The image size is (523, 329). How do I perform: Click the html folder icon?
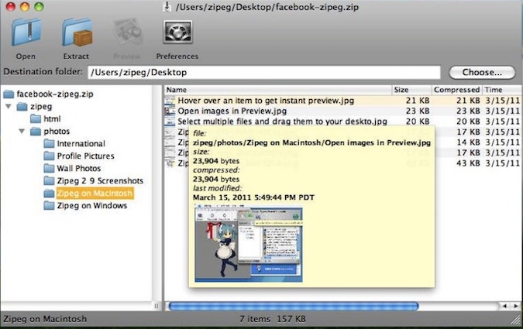click(x=35, y=118)
